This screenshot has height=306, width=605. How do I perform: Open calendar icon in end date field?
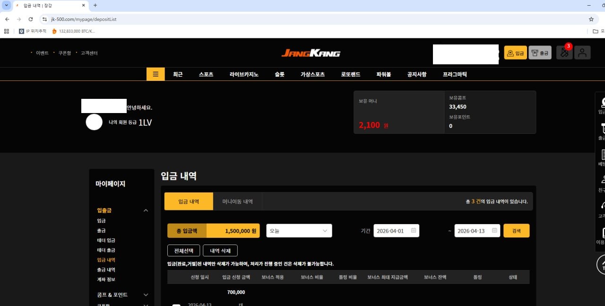[x=494, y=231]
